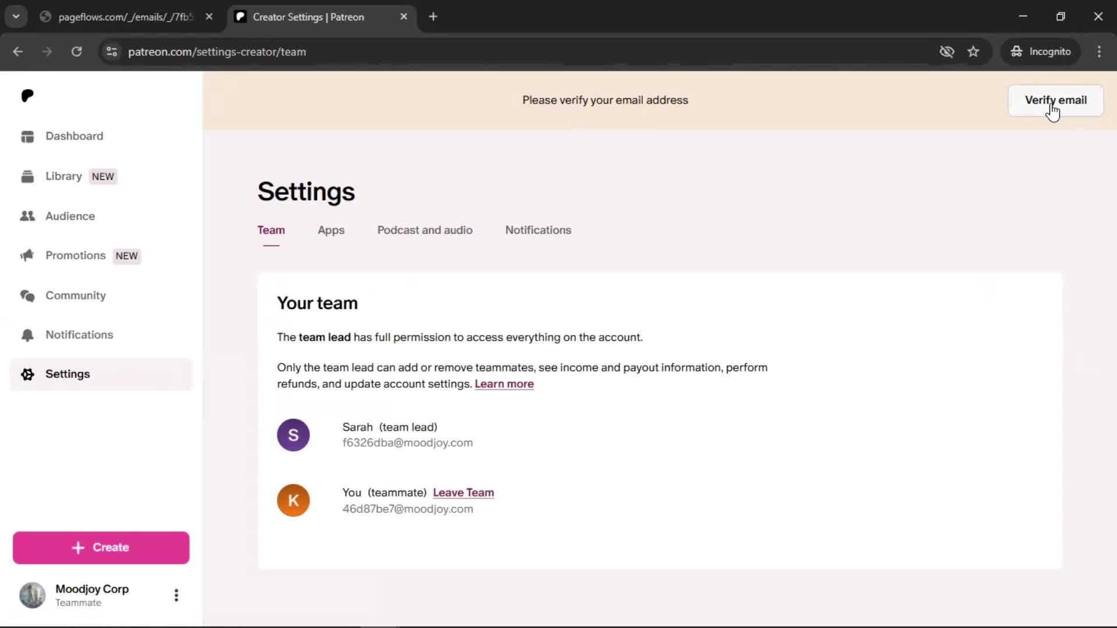Click the pink Create button

(x=101, y=548)
